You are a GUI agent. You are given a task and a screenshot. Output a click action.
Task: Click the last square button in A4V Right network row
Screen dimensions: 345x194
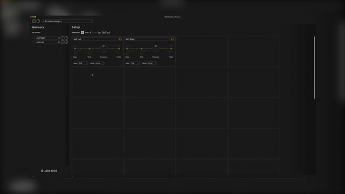(x=66, y=38)
